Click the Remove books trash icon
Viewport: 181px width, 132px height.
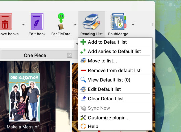[6, 21]
